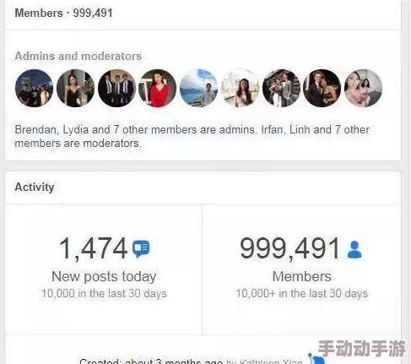
Task: Open the avatar with the lake and mountain background
Action: pos(199,88)
